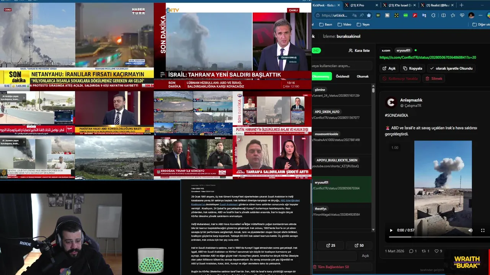Open a new browser tab
The height and width of the screenshot is (275, 490).
click(462, 5)
